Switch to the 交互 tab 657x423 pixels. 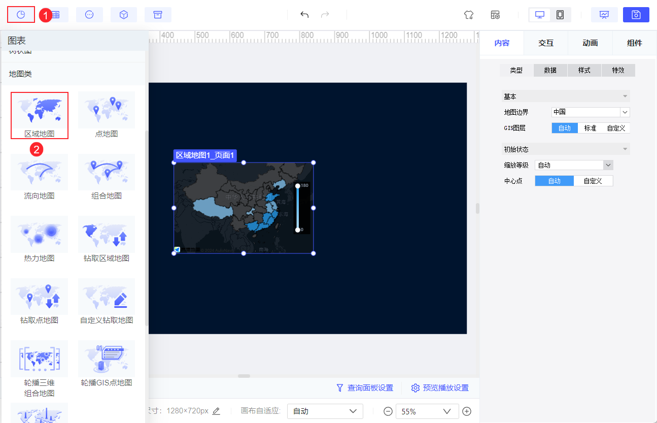coord(546,43)
